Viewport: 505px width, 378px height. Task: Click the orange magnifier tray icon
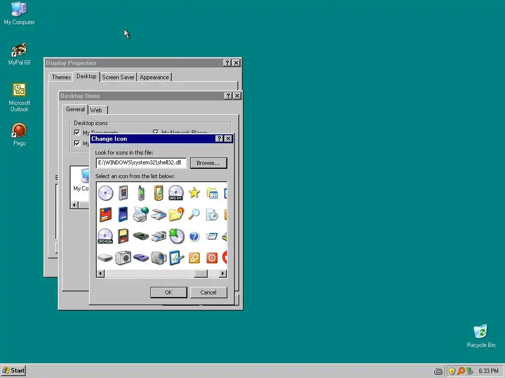point(461,371)
